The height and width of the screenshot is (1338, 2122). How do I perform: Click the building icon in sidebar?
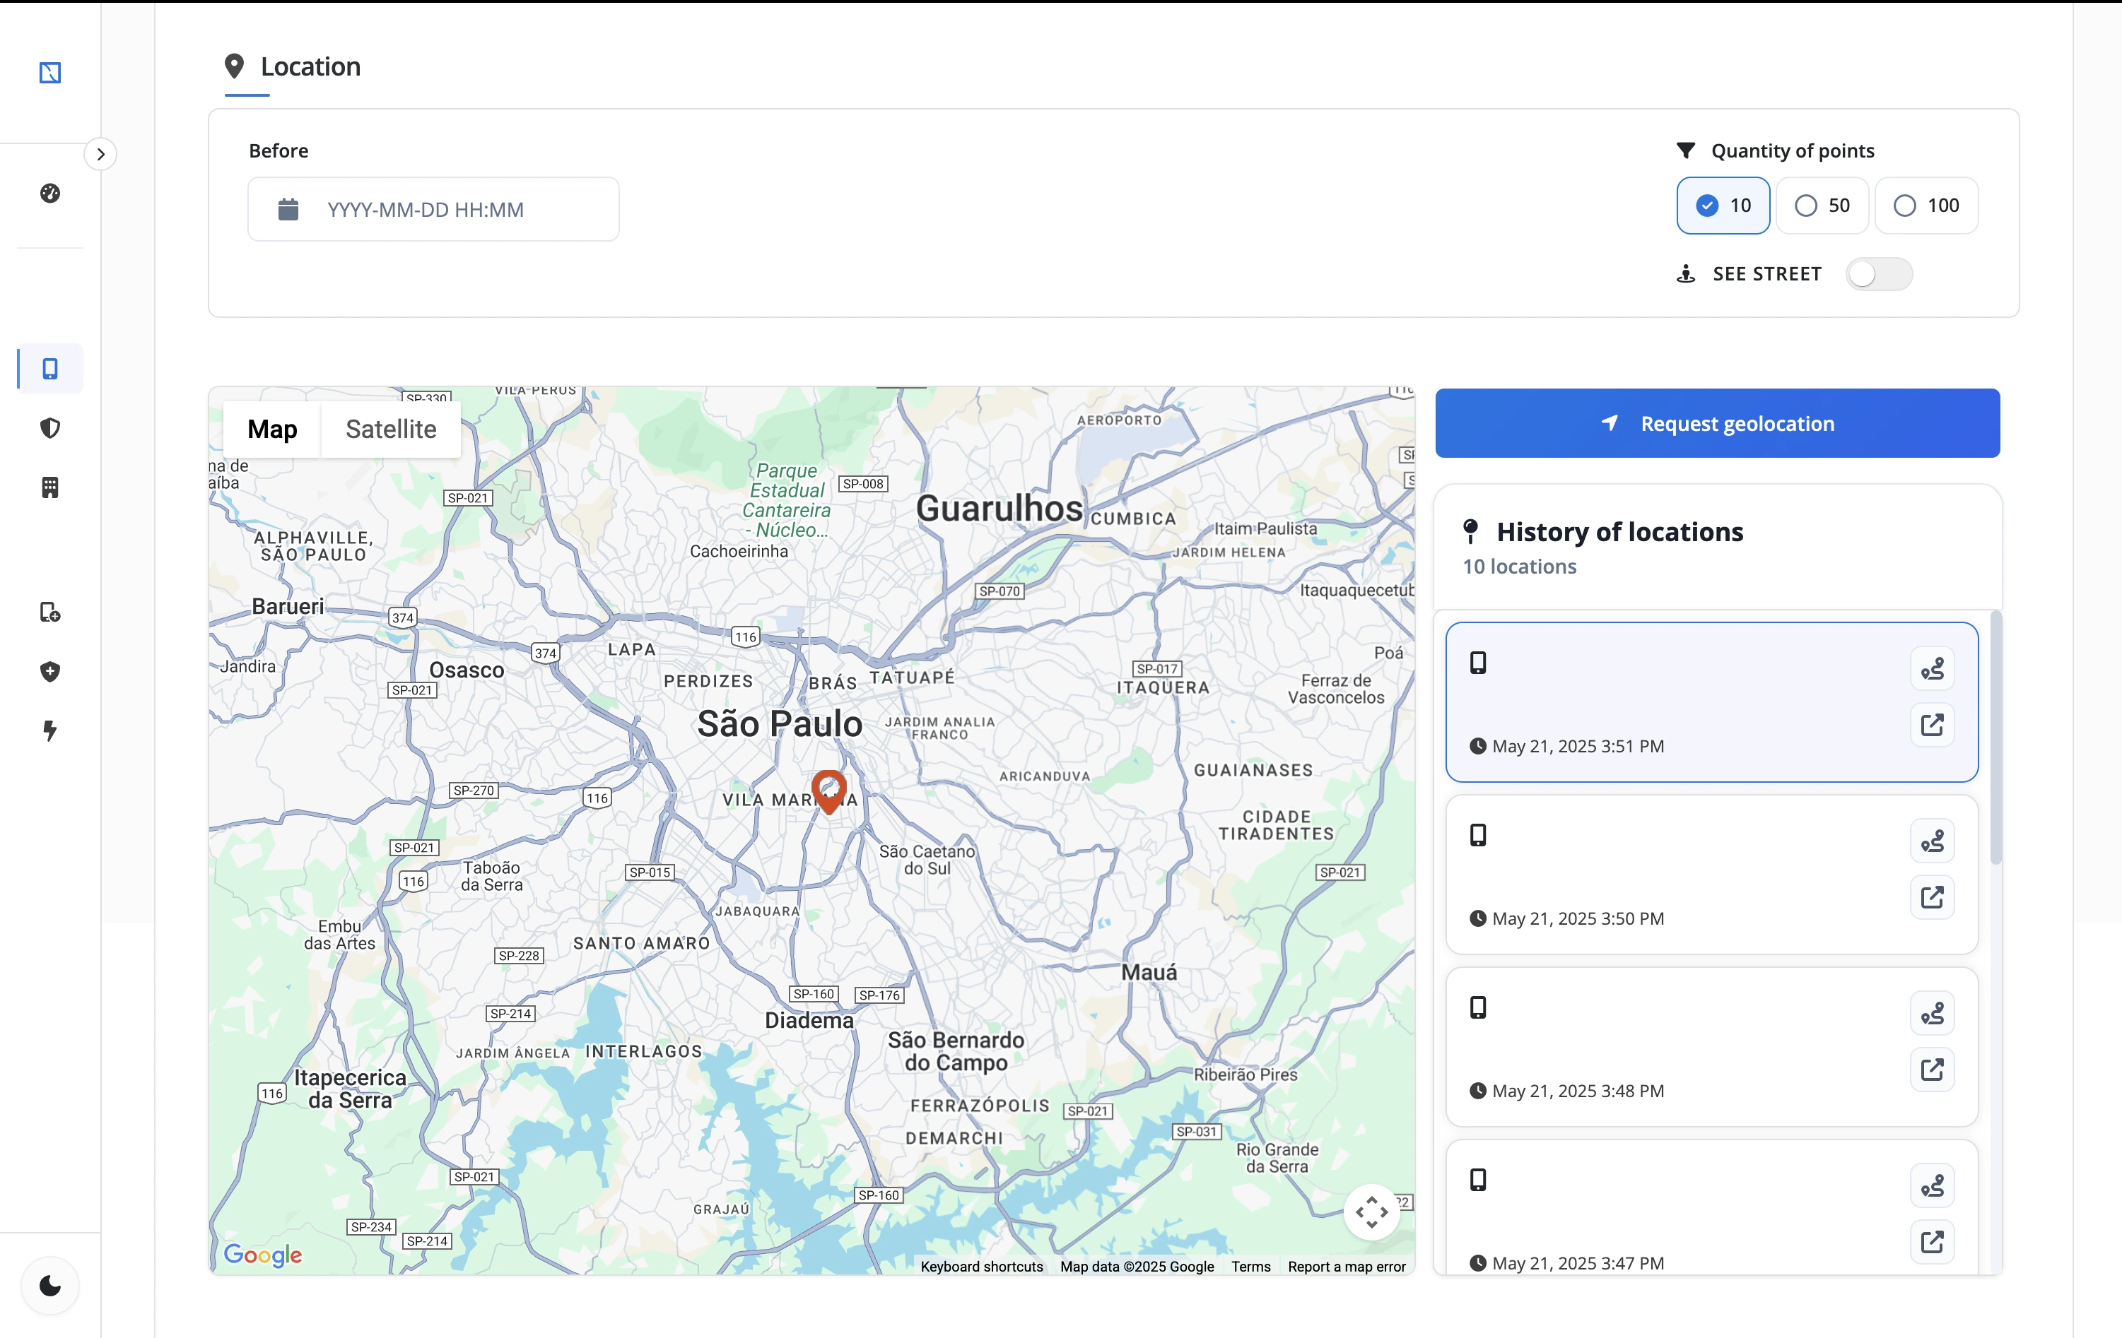click(x=50, y=487)
